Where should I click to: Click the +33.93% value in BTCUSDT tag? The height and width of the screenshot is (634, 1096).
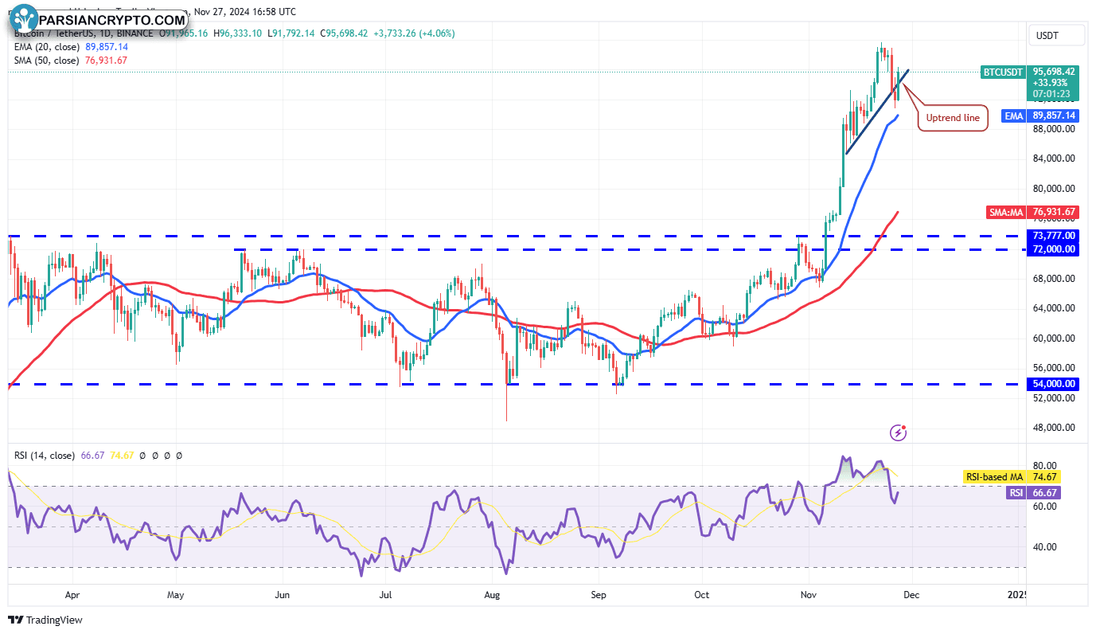pos(1051,83)
